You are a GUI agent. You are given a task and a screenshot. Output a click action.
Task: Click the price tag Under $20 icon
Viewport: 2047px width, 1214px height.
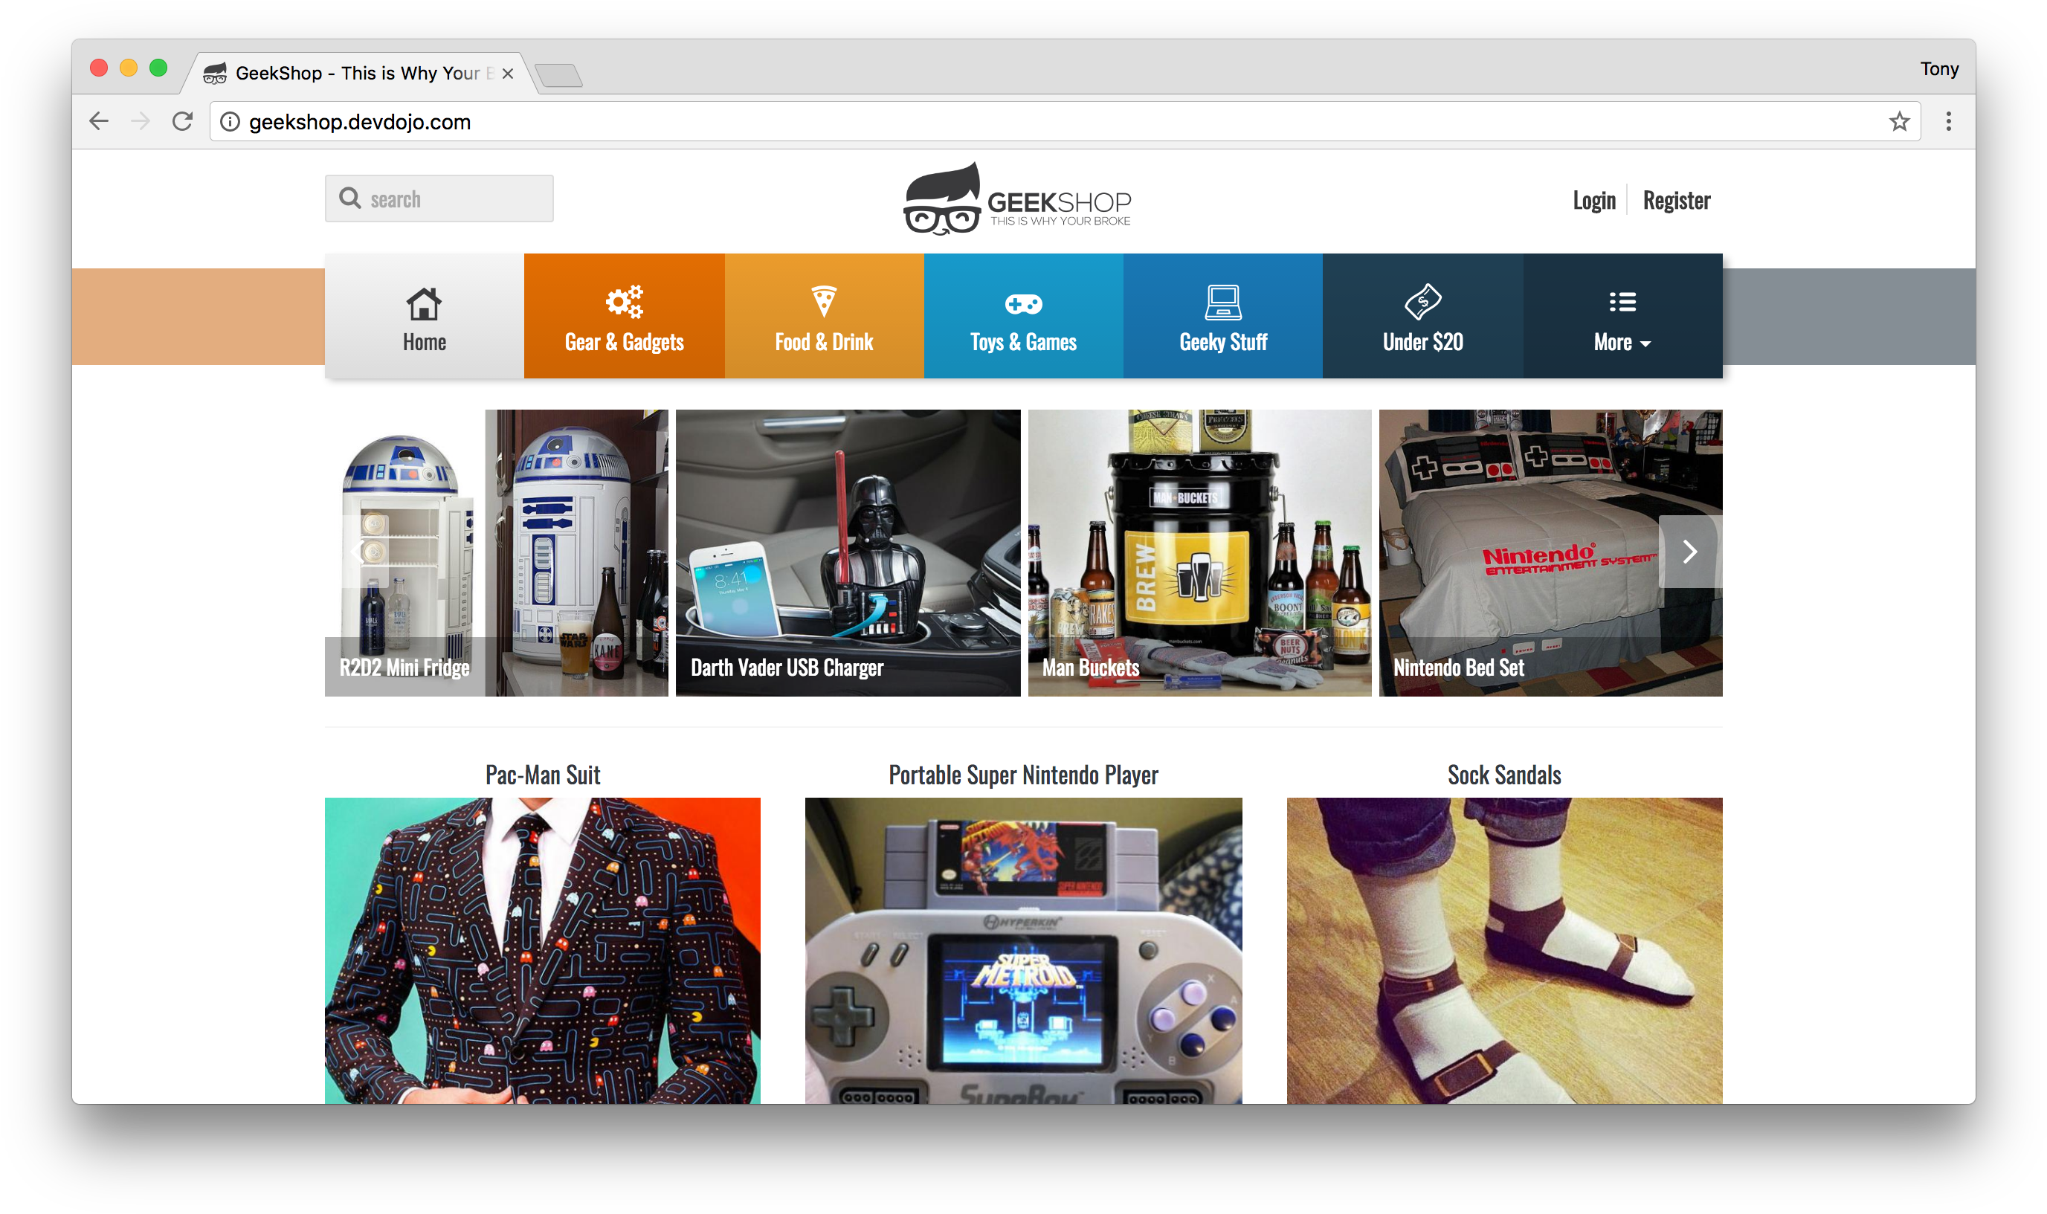coord(1422,302)
